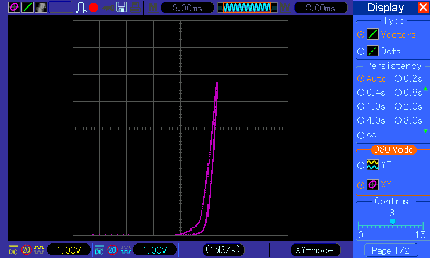Click channel 1 yellow 20 bandwidth limit icon
This screenshot has width=430, height=258.
26,250
